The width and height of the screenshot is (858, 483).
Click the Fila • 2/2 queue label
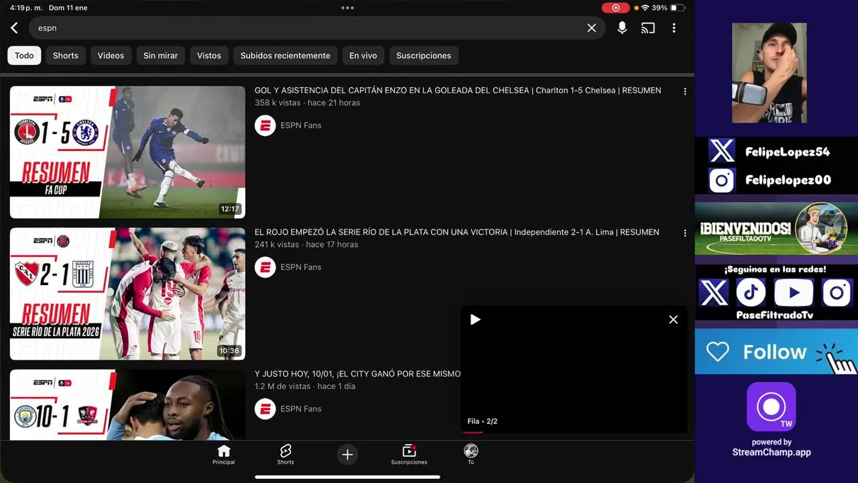point(483,421)
